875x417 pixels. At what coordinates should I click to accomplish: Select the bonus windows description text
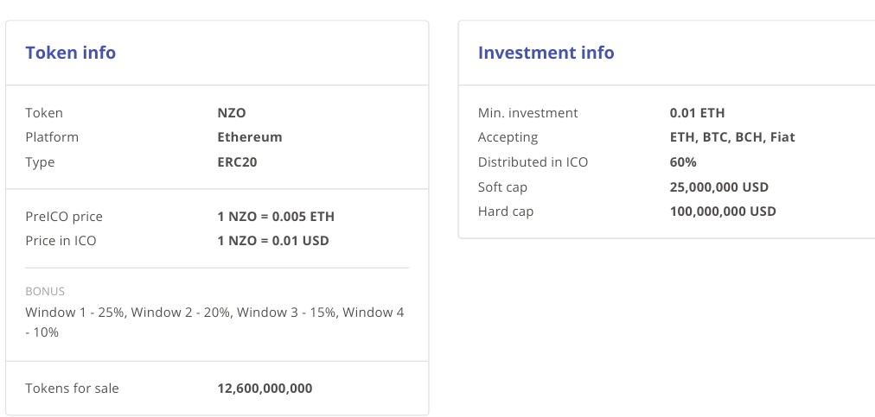tap(214, 322)
